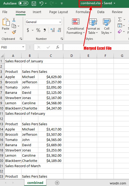Click Increase Decimal icon
The image size is (129, 186).
[x=53, y=30]
